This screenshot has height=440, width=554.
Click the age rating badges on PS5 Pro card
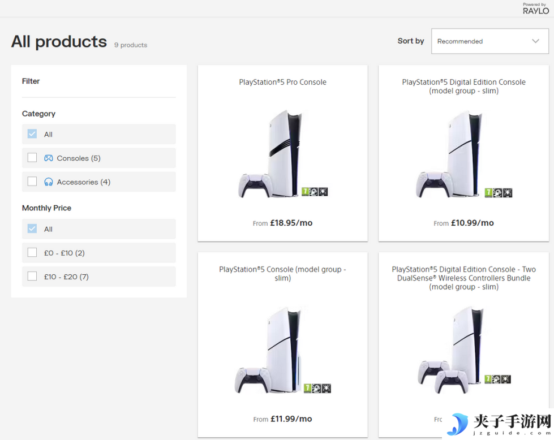(x=315, y=192)
